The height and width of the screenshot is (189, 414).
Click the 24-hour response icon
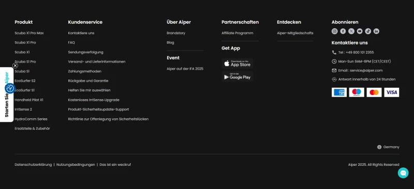[x=334, y=80]
